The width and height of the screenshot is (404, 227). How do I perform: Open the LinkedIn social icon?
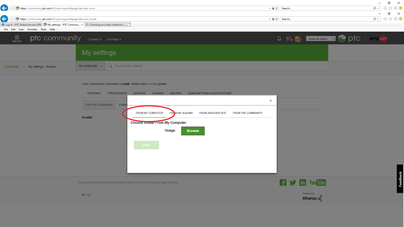[x=302, y=183]
